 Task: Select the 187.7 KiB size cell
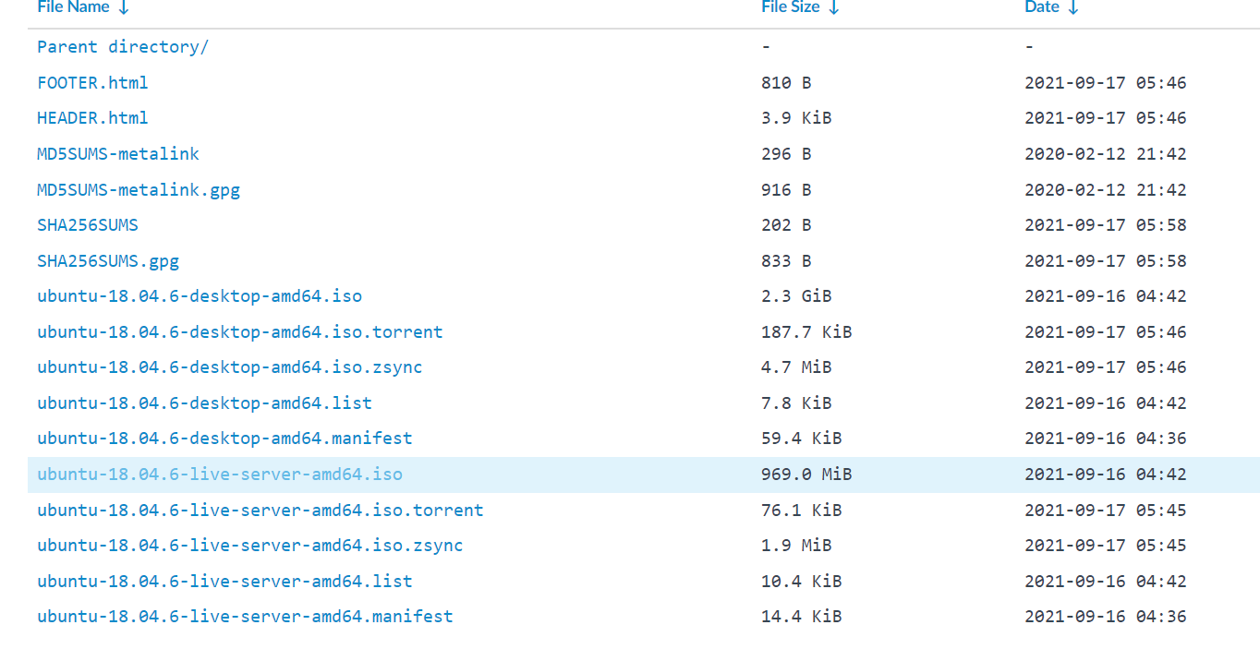tap(806, 331)
